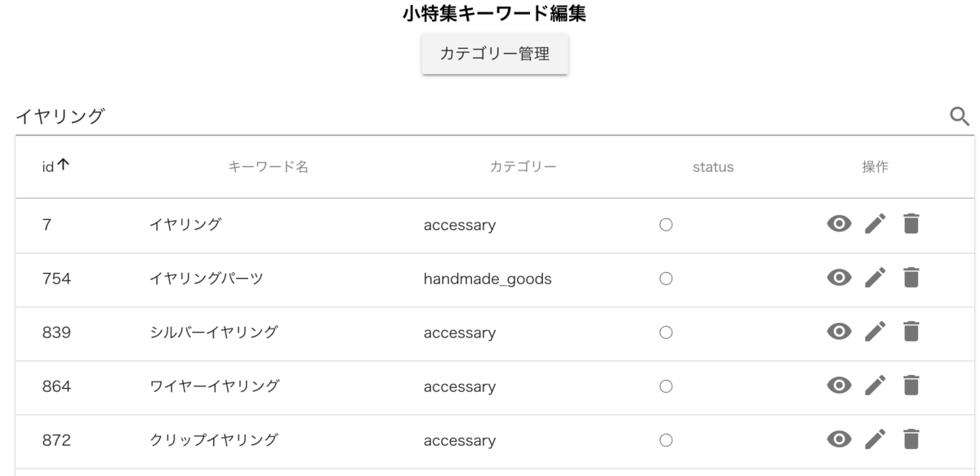Toggle the status of クリップイヤリング

[x=666, y=440]
